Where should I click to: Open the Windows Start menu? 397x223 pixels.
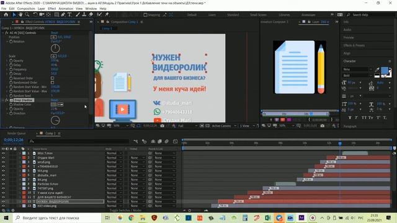tap(6, 217)
